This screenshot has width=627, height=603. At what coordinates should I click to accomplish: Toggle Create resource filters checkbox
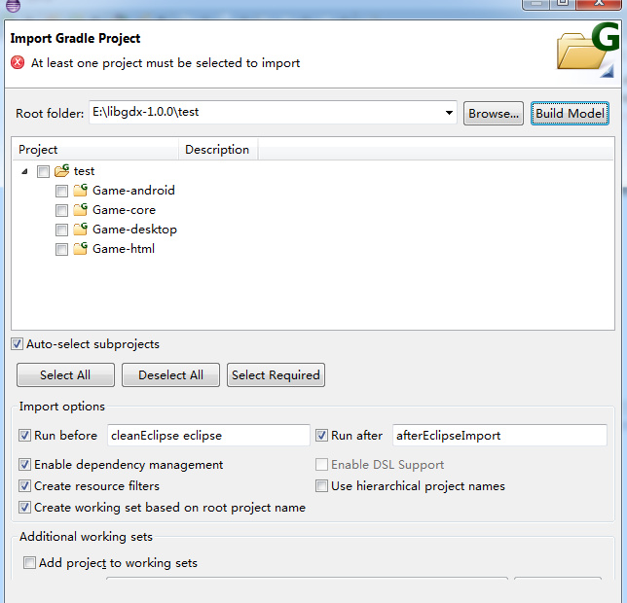(24, 486)
